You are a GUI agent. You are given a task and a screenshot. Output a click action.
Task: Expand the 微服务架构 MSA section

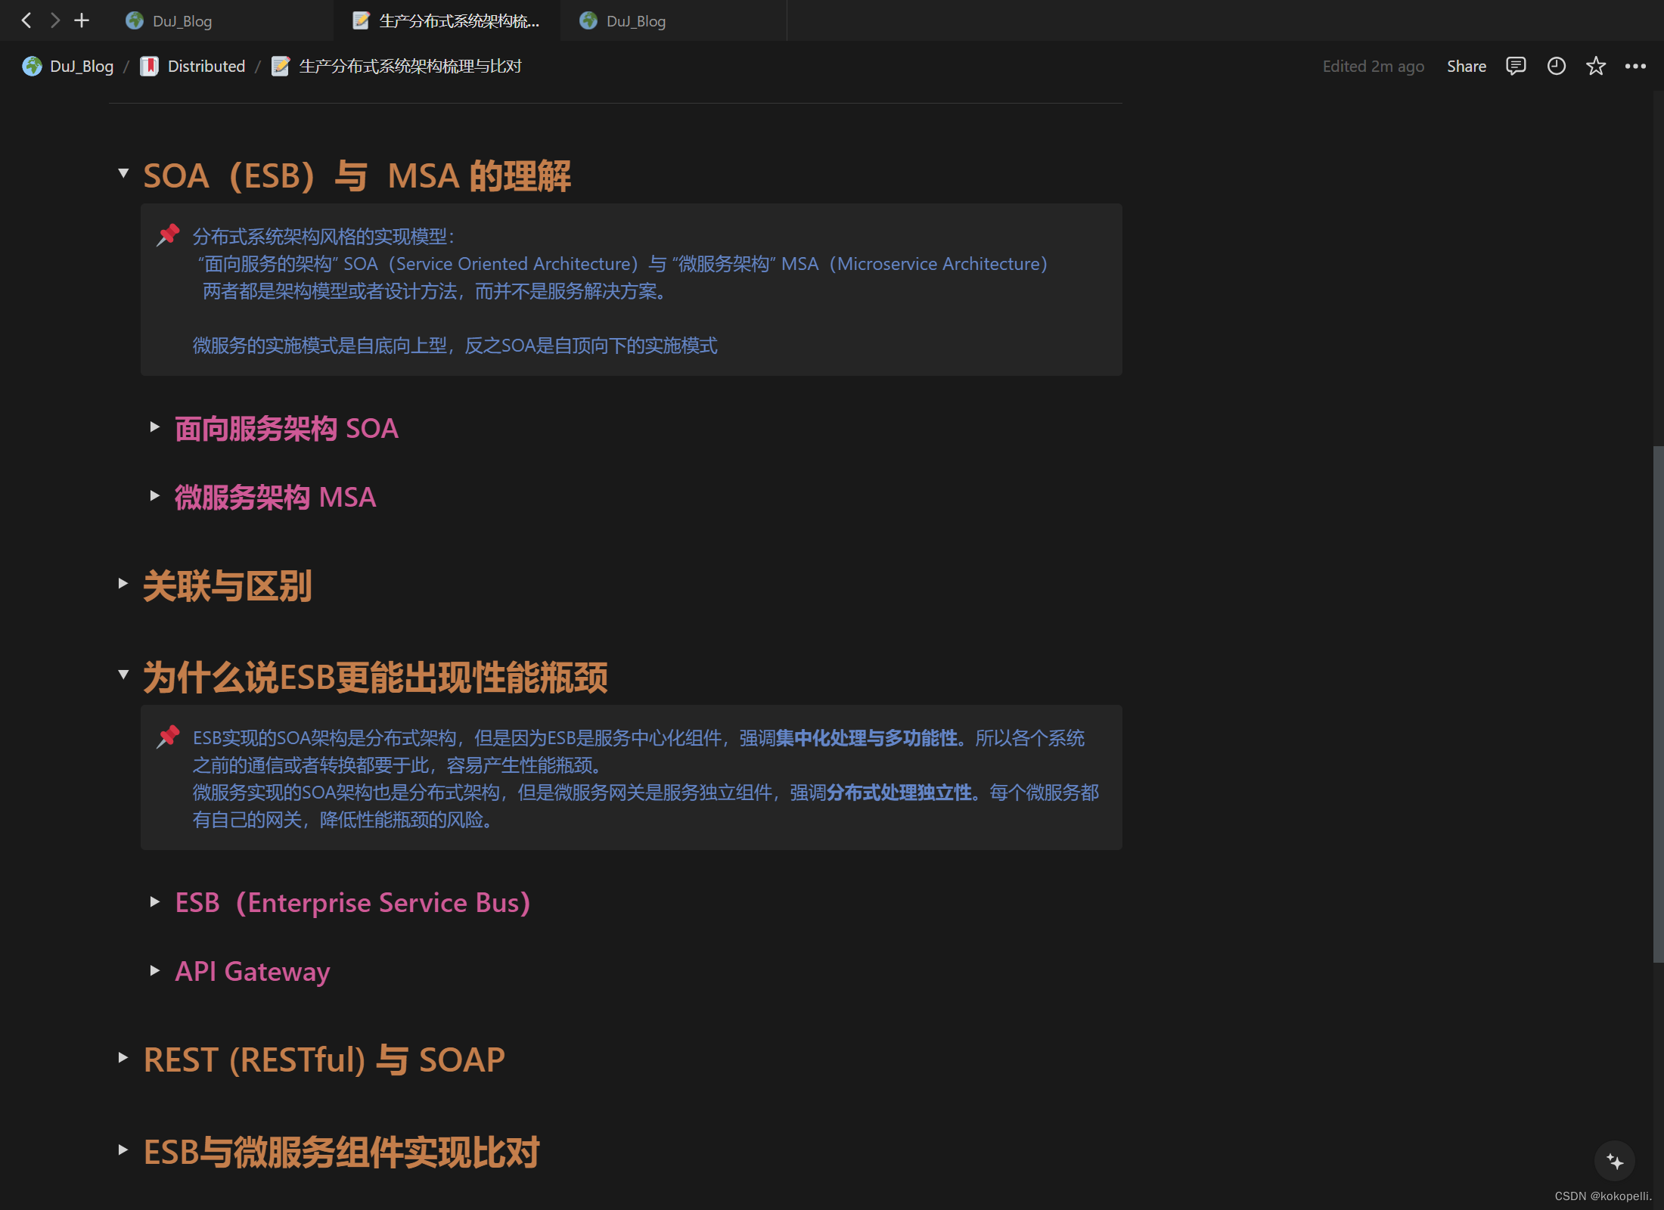pos(155,496)
